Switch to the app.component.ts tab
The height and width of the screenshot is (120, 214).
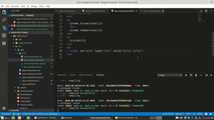pos(68,11)
